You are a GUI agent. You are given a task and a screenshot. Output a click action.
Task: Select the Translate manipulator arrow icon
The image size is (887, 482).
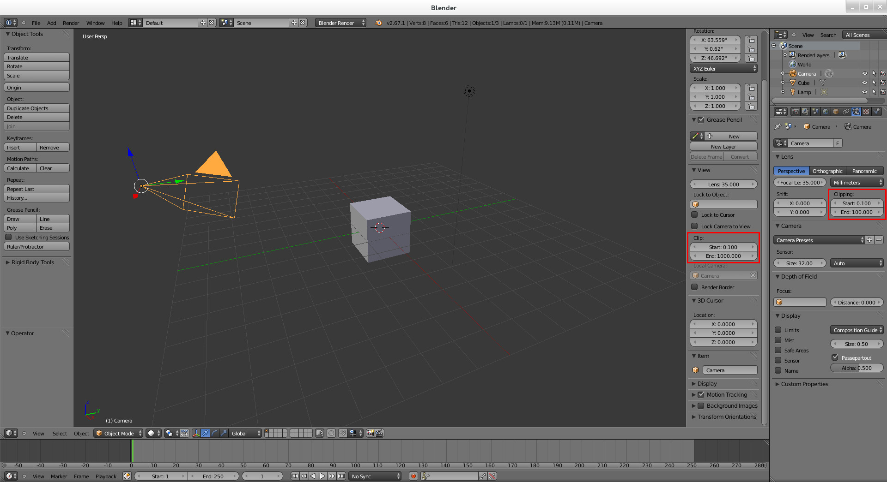click(205, 433)
